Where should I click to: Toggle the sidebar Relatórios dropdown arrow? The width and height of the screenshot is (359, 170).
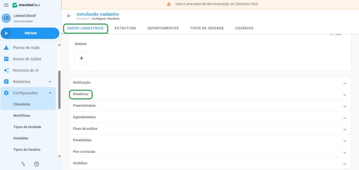point(50,82)
